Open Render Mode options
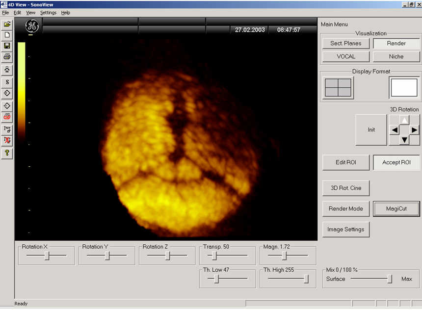The width and height of the screenshot is (422, 310). [x=346, y=208]
